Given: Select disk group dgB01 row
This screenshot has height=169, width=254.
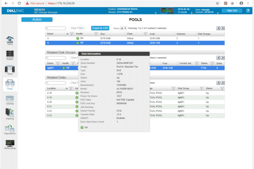Looking at the screenshot, I should tap(135, 68).
